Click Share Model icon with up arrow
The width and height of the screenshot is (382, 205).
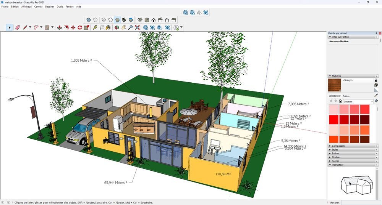[192, 13]
